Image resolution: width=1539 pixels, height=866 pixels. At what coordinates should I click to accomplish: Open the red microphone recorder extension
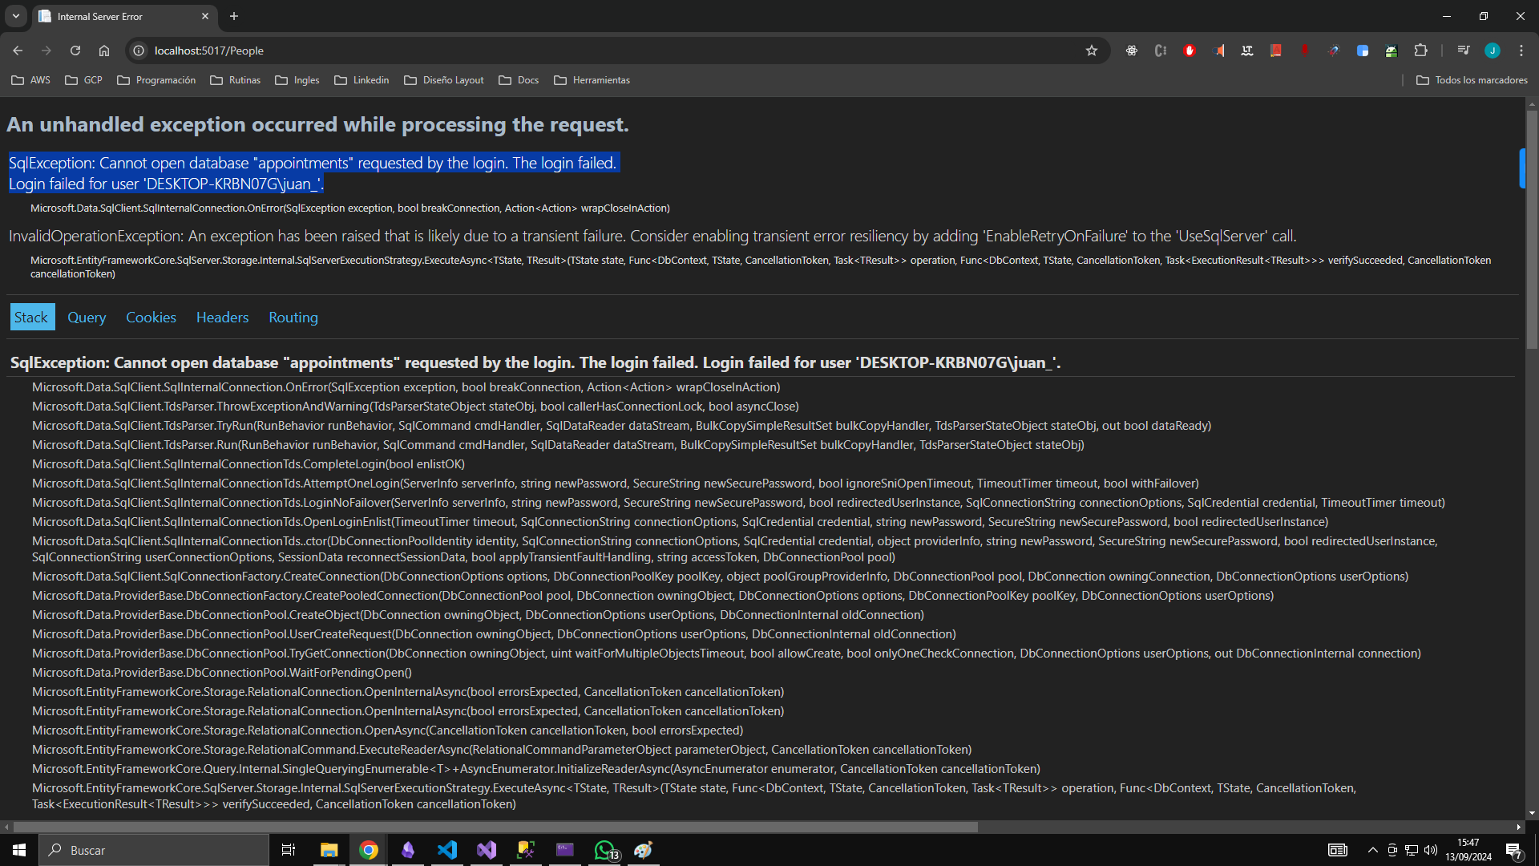pyautogui.click(x=1305, y=50)
